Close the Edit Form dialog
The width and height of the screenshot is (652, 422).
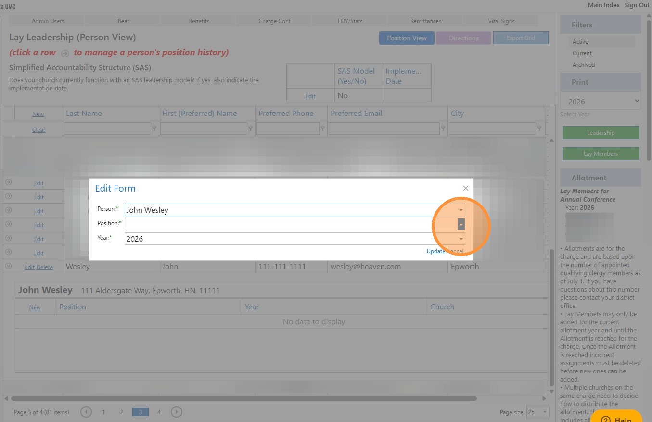pos(465,188)
